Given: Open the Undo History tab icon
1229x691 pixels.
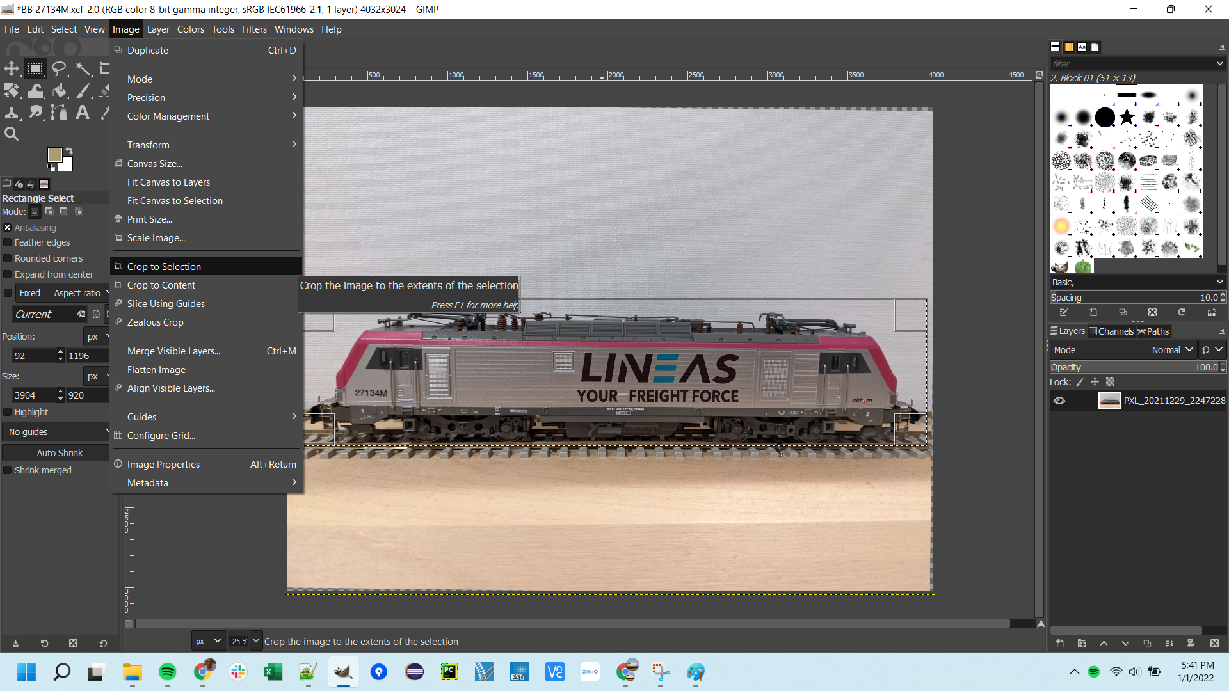Looking at the screenshot, I should [x=31, y=184].
